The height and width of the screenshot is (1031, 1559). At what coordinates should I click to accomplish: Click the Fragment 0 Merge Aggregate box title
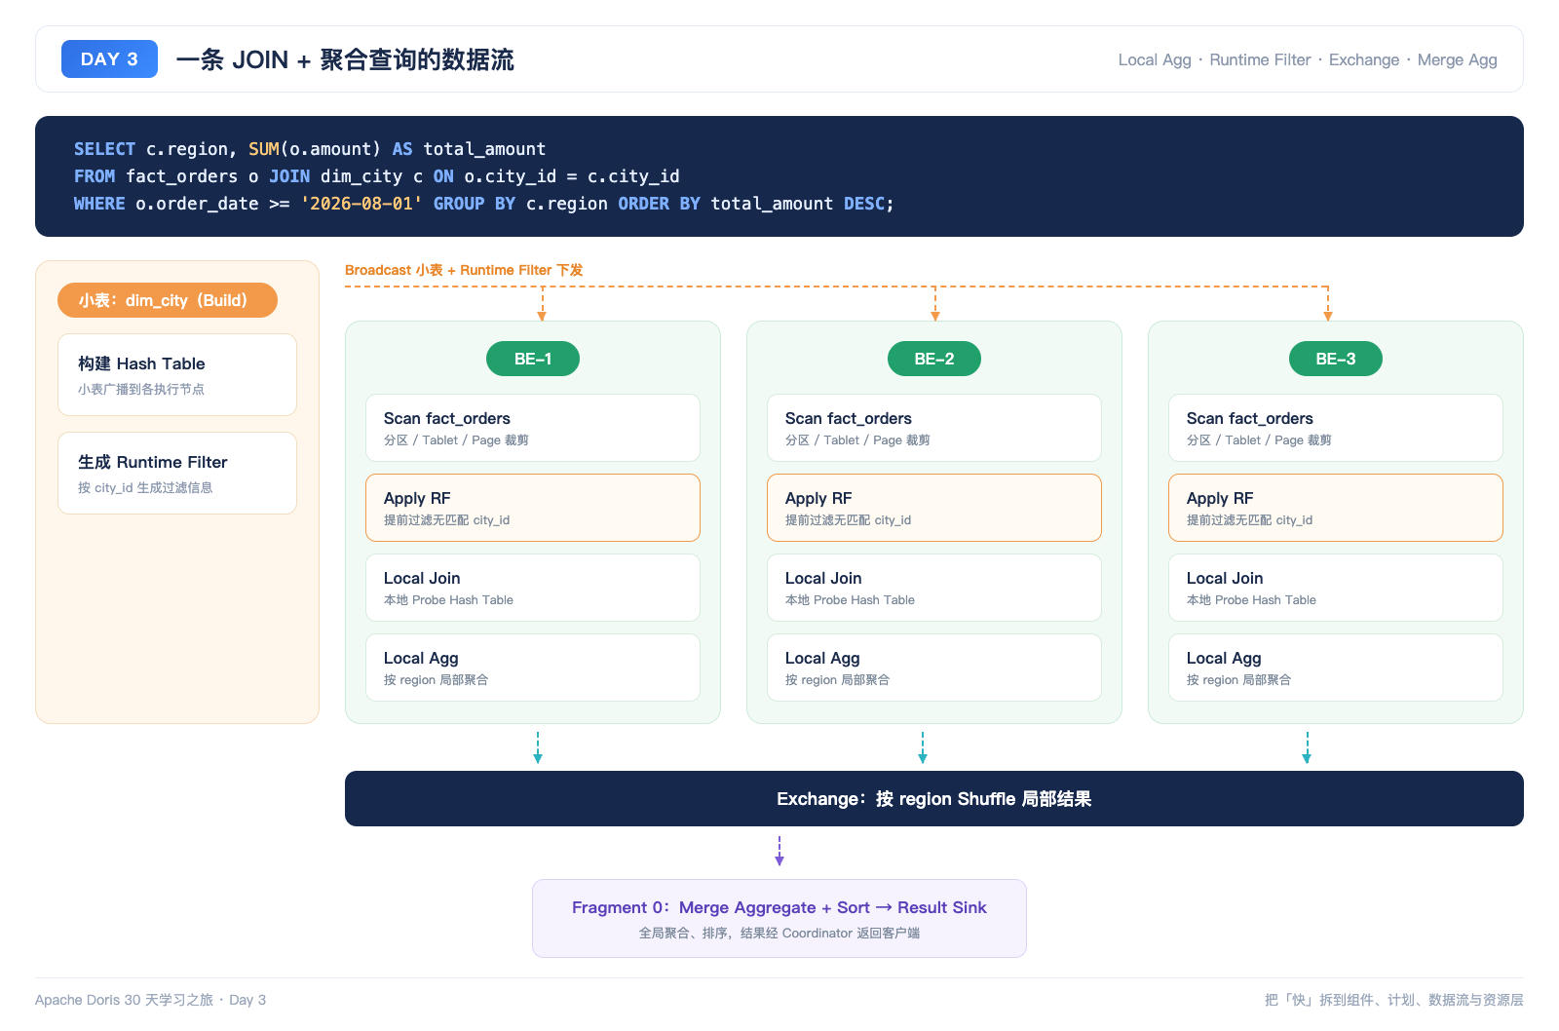[779, 907]
